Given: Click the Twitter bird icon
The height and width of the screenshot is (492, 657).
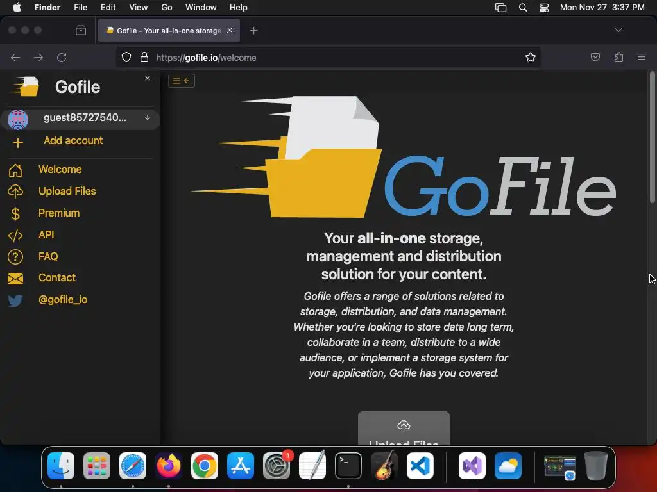Looking at the screenshot, I should tap(15, 300).
